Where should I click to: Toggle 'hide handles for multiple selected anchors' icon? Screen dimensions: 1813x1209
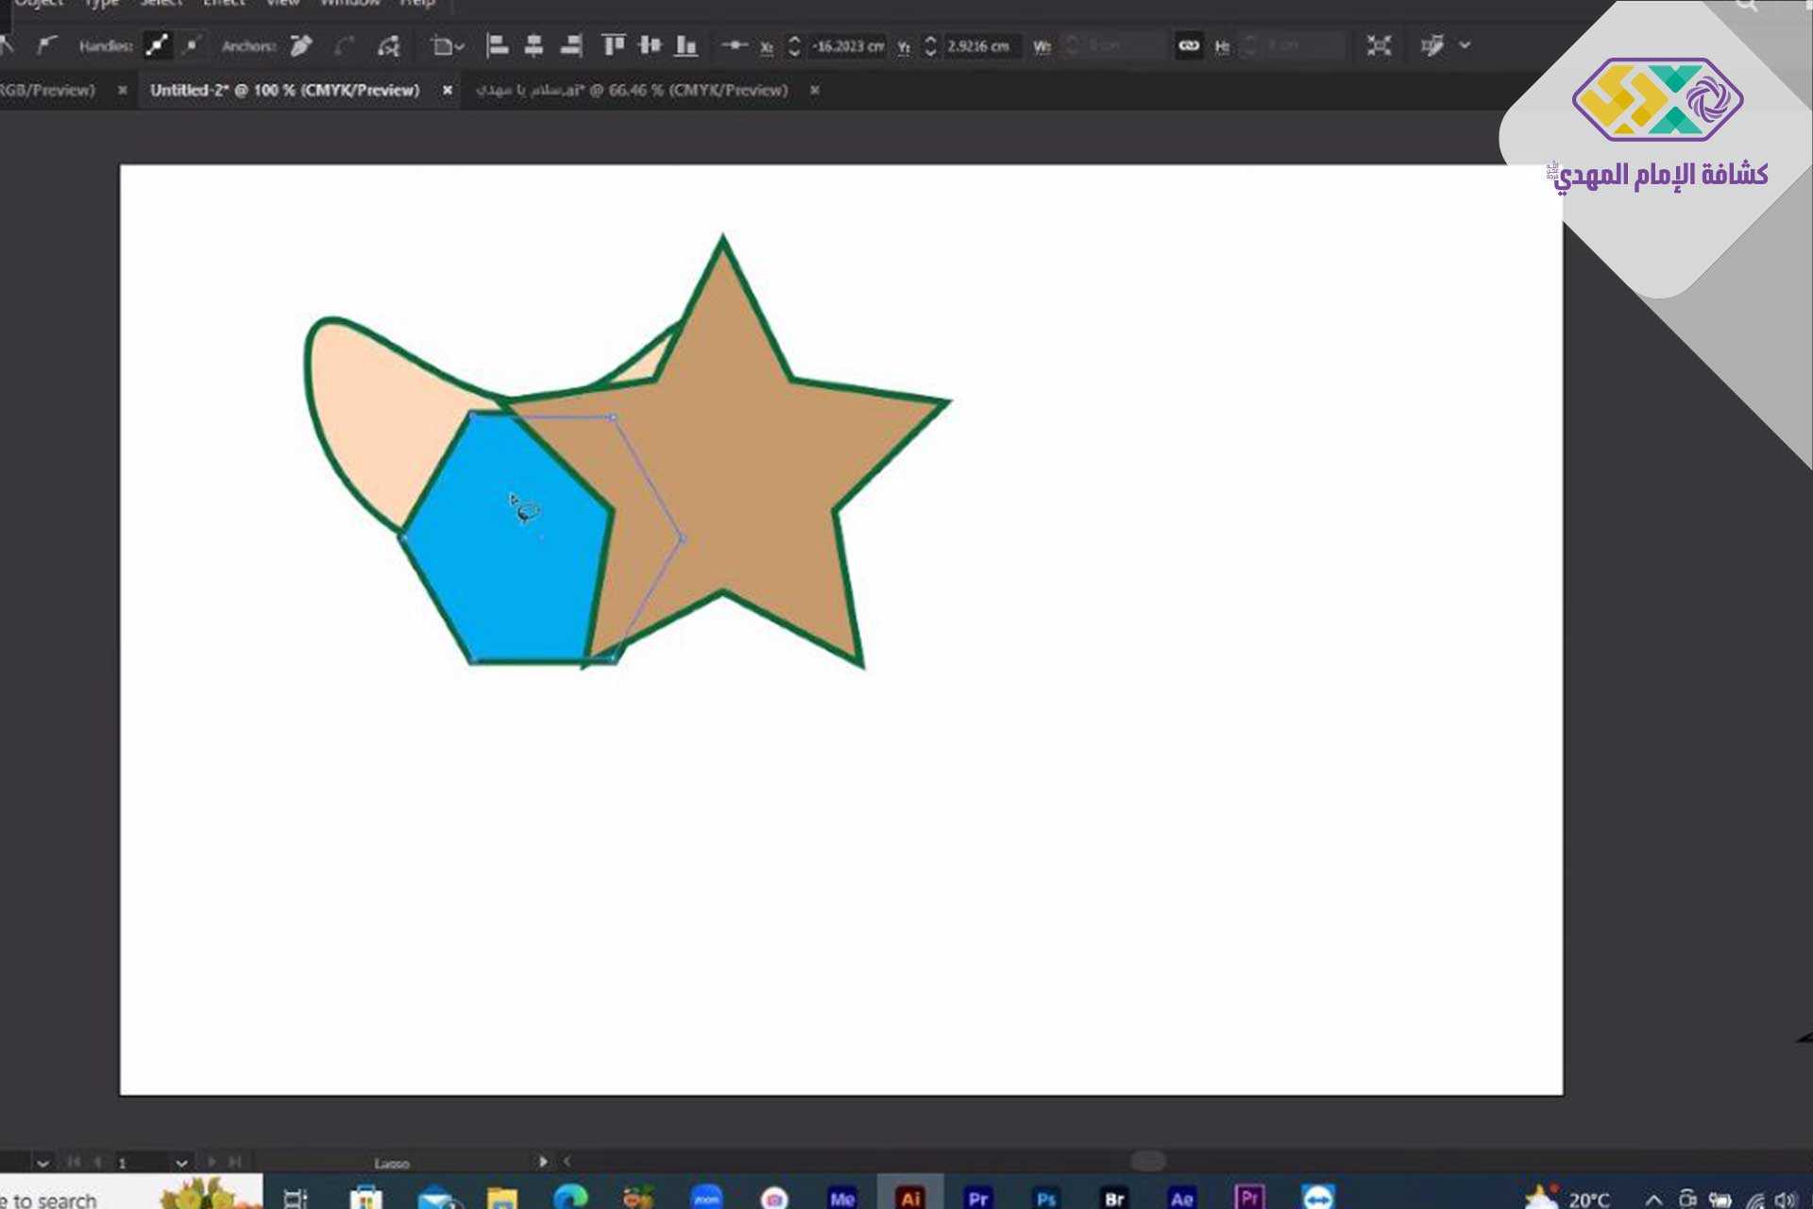[192, 45]
